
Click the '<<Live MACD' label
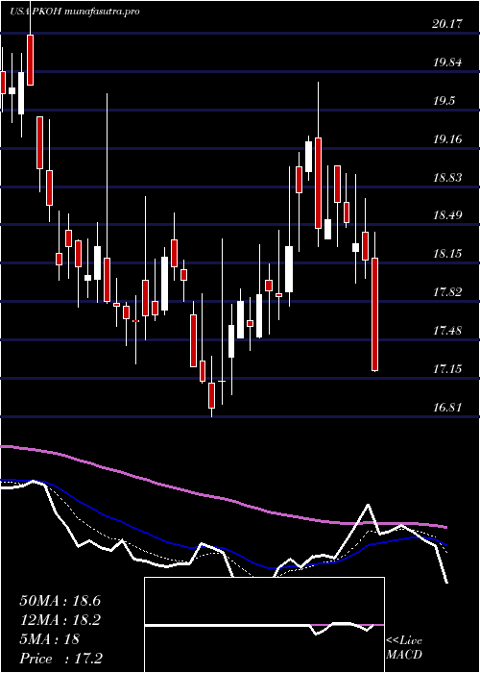click(x=404, y=648)
